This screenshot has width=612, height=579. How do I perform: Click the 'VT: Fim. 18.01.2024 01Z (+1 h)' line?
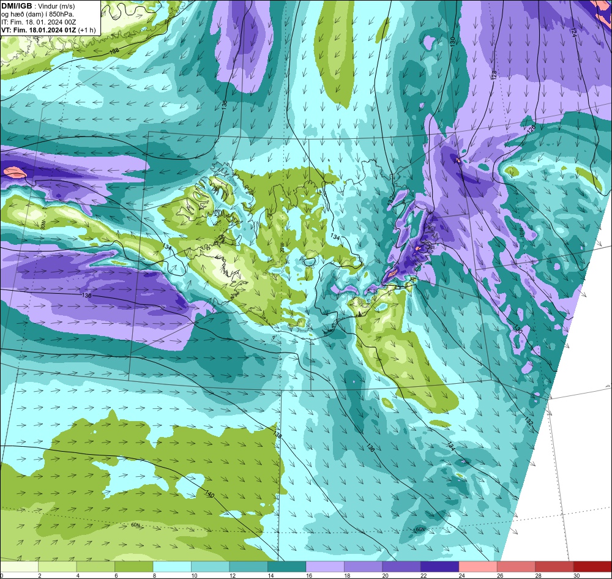[48, 30]
